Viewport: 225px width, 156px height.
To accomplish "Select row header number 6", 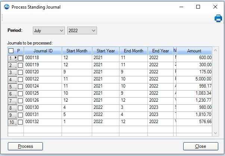I will (x=12, y=94).
